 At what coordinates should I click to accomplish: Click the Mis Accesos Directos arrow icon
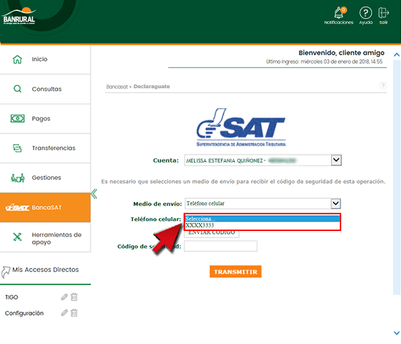pyautogui.click(x=6, y=272)
